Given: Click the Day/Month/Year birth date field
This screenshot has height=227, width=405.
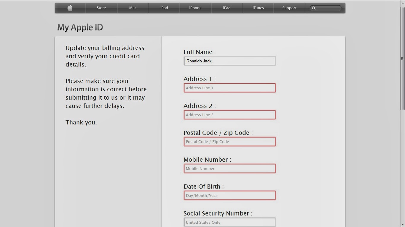Looking at the screenshot, I should pos(229,195).
